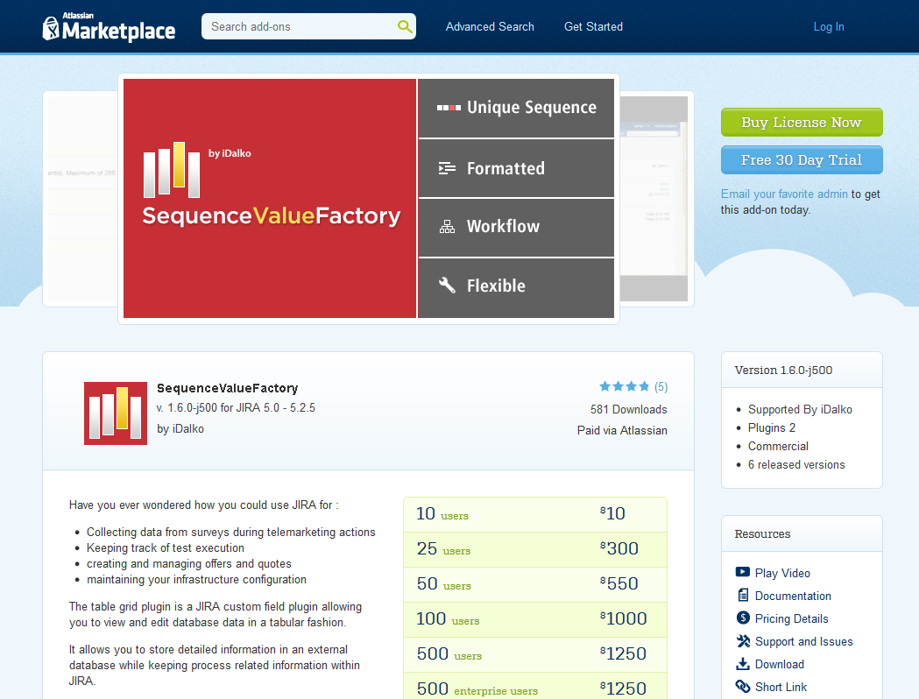
Task: Click the Atlassian Marketplace logo
Action: 109,28
